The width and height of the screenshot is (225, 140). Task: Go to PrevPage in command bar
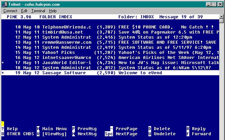pos(124,129)
